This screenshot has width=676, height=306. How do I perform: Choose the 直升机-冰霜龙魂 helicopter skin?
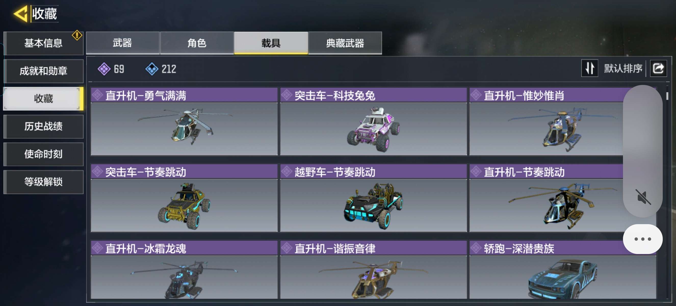click(184, 270)
